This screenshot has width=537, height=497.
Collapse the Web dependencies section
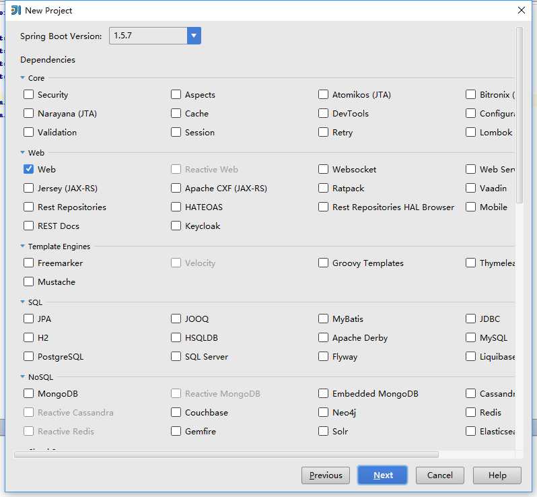click(x=23, y=152)
